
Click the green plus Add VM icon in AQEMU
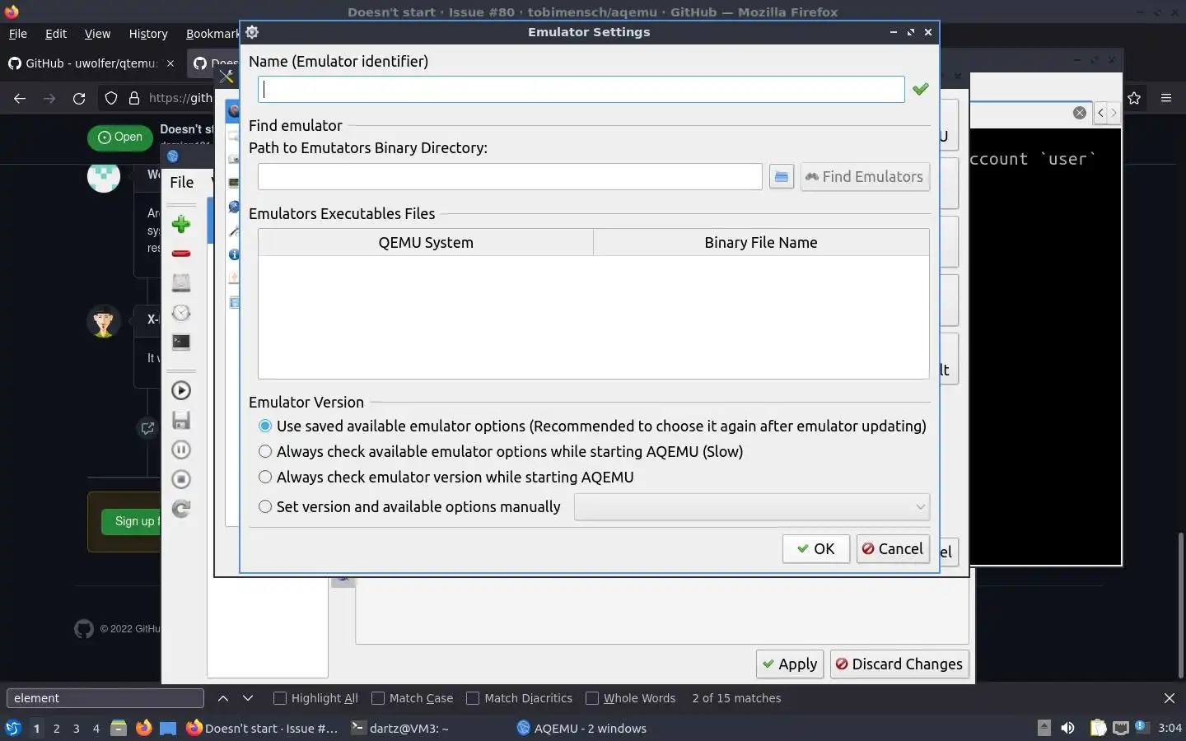click(181, 224)
